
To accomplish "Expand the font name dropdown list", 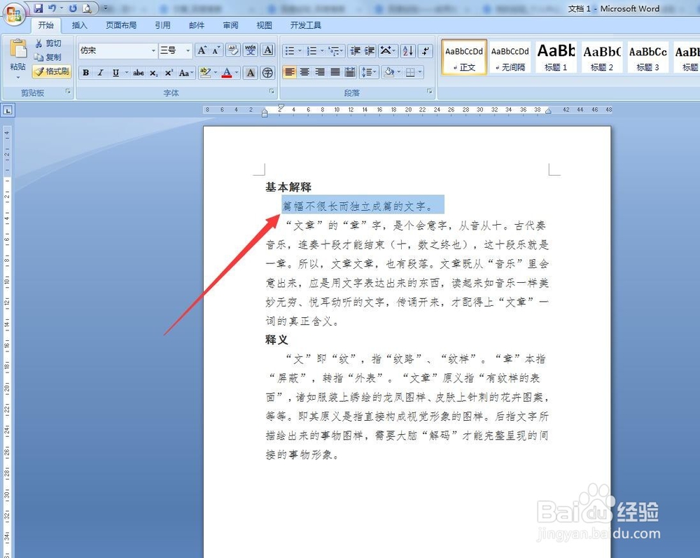I will [153, 50].
